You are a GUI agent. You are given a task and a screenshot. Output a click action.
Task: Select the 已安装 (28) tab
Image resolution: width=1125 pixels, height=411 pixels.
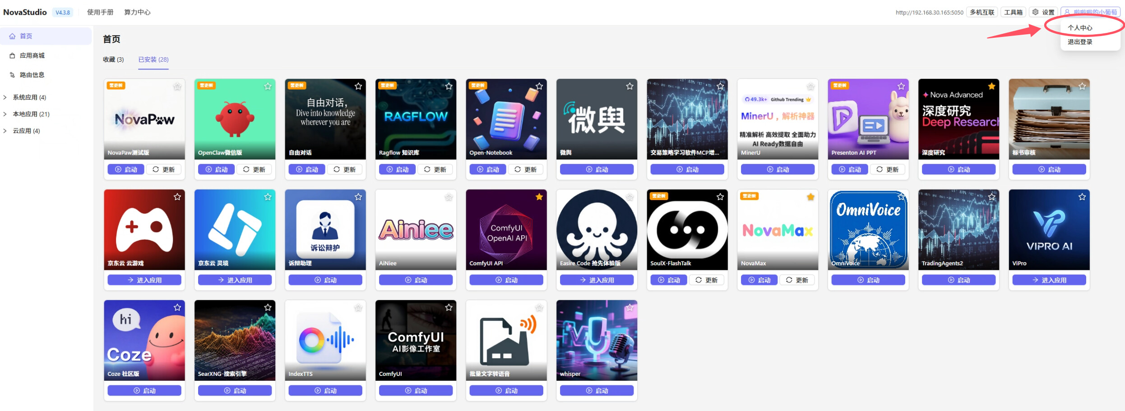[153, 59]
